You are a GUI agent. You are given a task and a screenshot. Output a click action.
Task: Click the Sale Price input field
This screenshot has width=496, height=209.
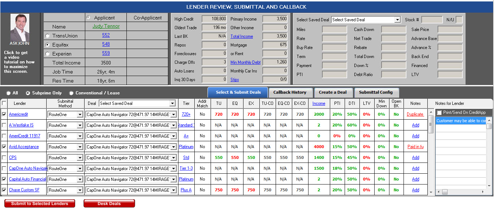[450, 30]
